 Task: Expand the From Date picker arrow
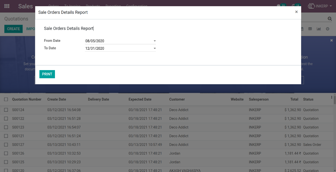pyautogui.click(x=155, y=41)
